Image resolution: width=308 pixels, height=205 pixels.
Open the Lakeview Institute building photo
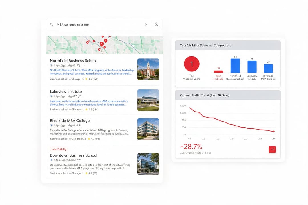(148, 100)
